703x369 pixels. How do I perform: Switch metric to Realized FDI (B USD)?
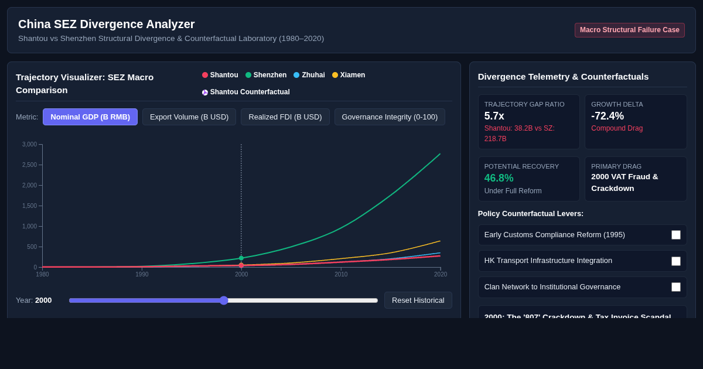285,117
